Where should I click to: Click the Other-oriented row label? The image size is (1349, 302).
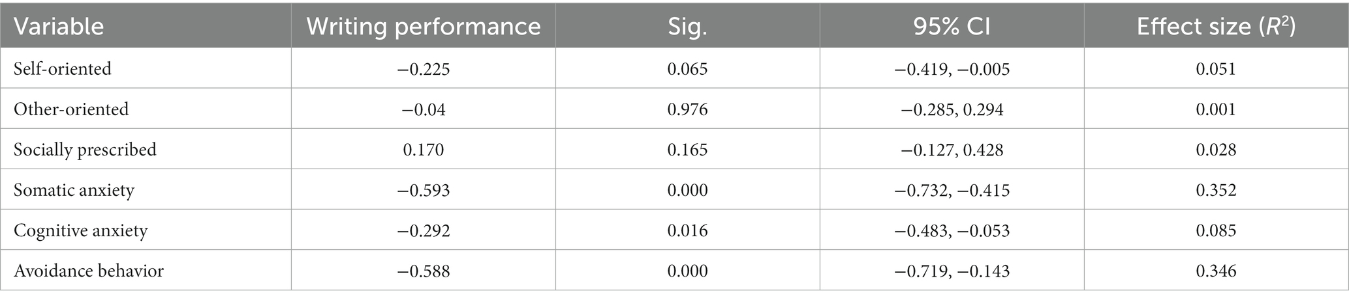[x=71, y=109]
